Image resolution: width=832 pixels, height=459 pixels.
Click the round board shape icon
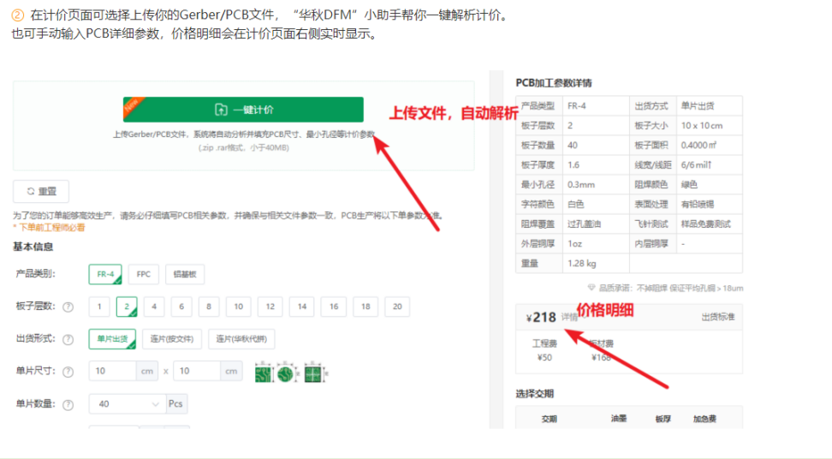pyautogui.click(x=287, y=373)
